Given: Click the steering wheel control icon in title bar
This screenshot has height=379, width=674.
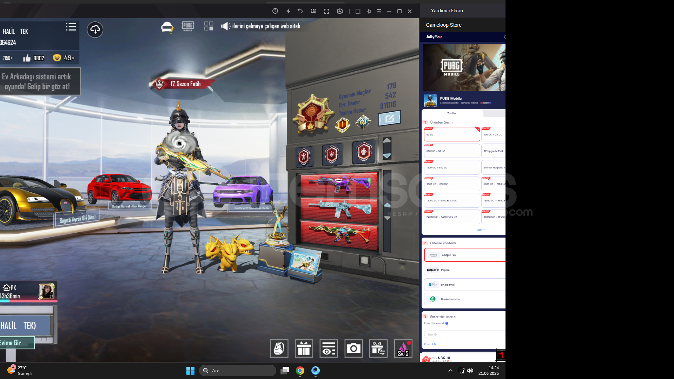Looking at the screenshot, I should pos(340,11).
